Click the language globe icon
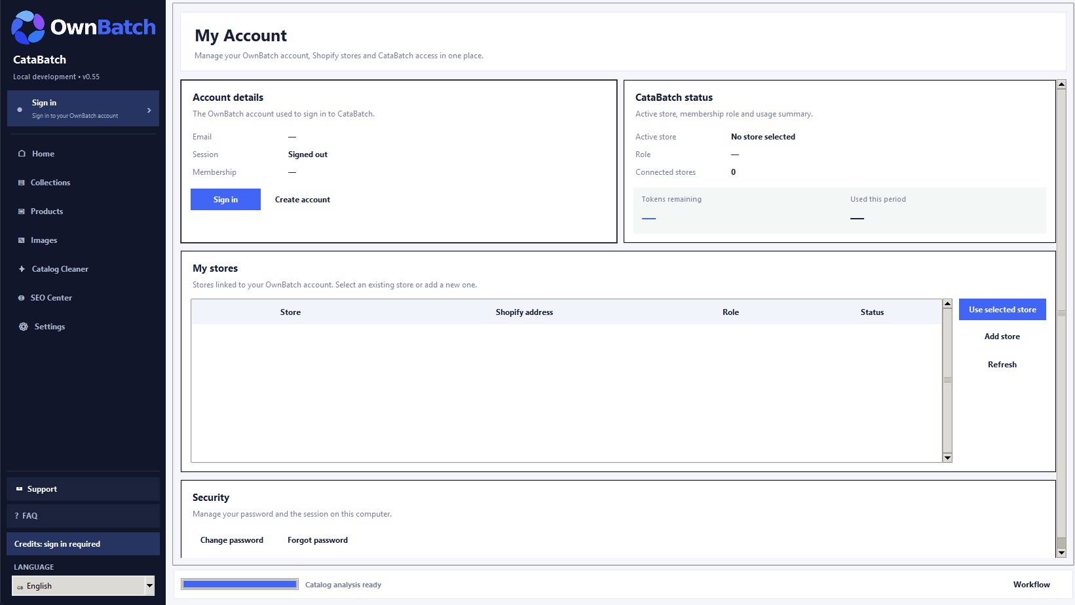 [x=20, y=587]
